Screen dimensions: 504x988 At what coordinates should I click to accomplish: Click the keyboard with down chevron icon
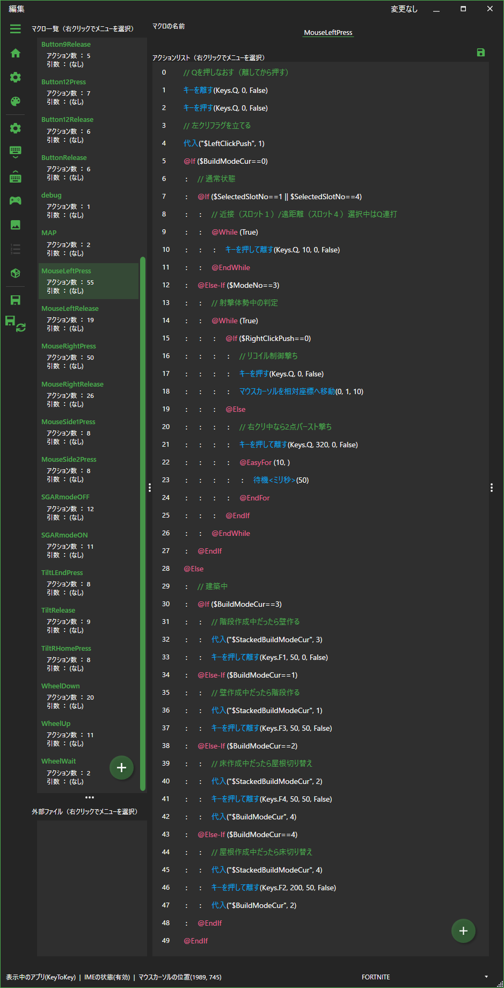16,152
